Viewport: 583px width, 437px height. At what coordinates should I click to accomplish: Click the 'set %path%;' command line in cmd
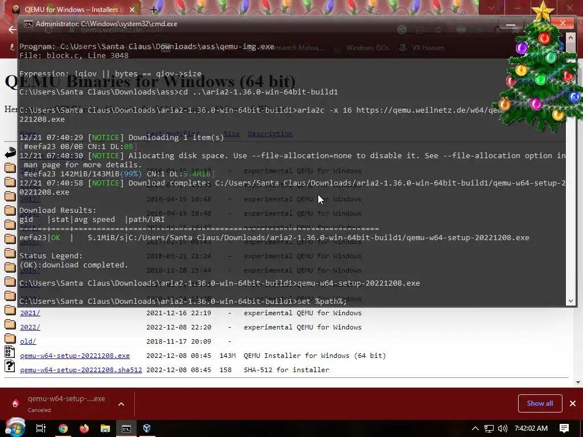coord(183,302)
